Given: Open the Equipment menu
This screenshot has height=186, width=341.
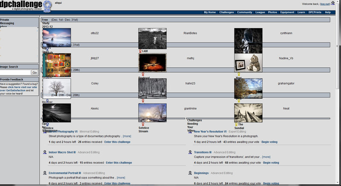Looking at the screenshot, I should [x=287, y=12].
